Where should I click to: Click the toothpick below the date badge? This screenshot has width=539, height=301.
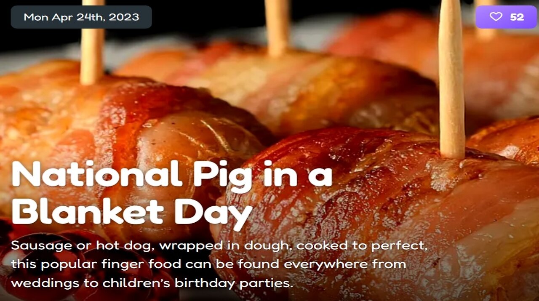click(x=92, y=42)
